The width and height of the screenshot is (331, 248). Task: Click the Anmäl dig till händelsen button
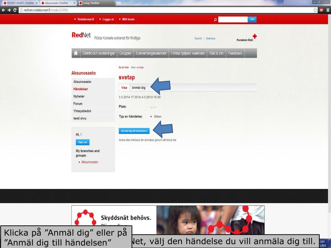(134, 131)
